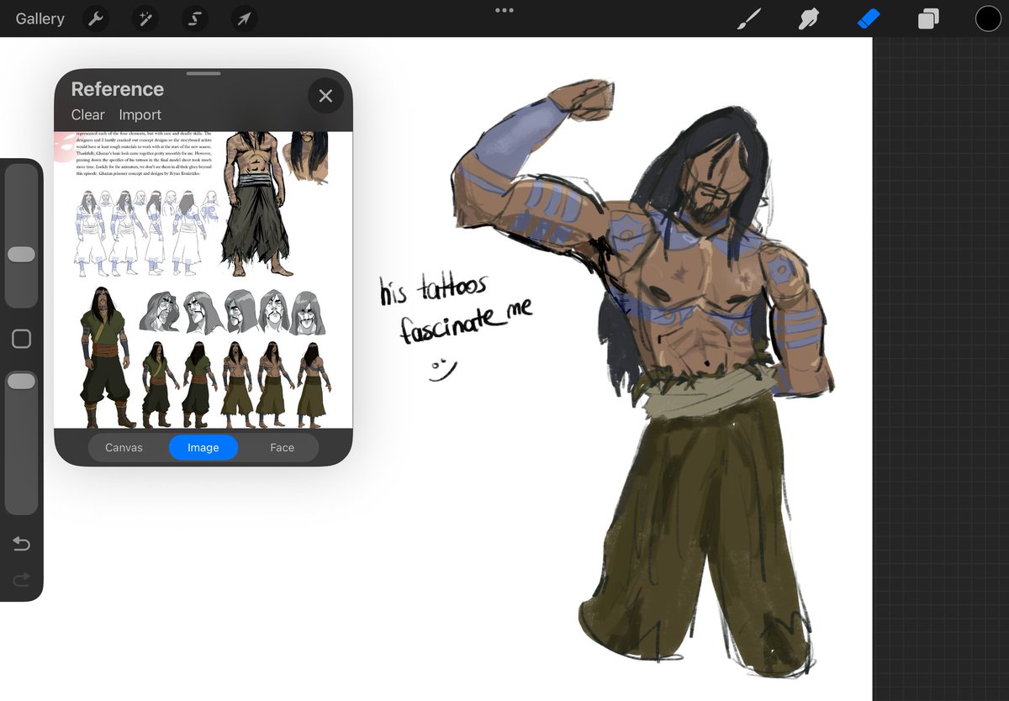Redo the last undone stroke
The width and height of the screenshot is (1009, 701).
pyautogui.click(x=21, y=579)
